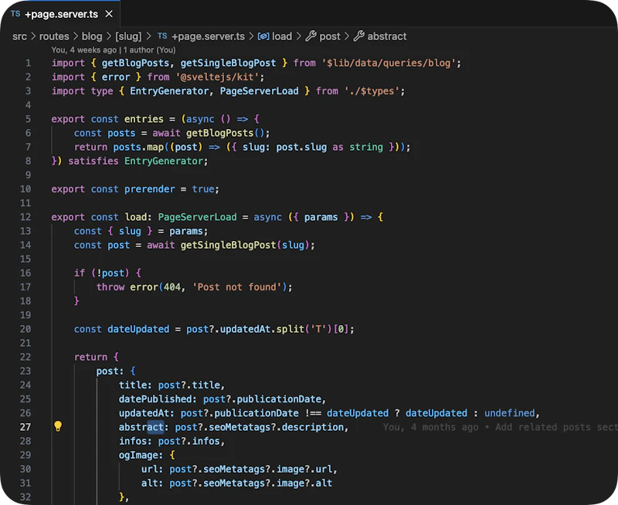Close the +page.server.ts tab
Screen dimensions: 618x505
pos(109,14)
